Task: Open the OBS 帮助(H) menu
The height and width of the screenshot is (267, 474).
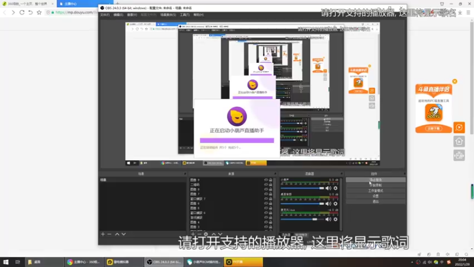Action: coord(198,14)
